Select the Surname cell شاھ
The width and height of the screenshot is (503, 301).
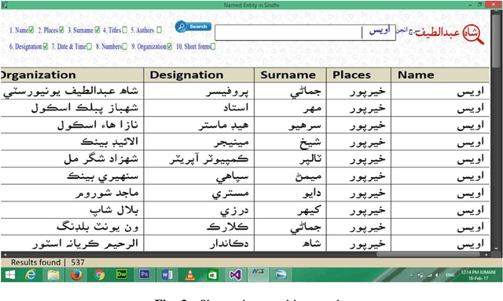[290, 244]
